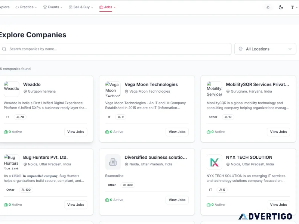The image size is (299, 224).
Task: Focus the Search companies by name field
Action: (115, 49)
